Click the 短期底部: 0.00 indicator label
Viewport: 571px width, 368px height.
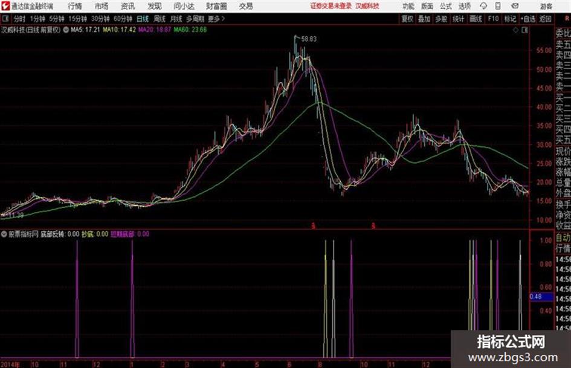pyautogui.click(x=130, y=234)
